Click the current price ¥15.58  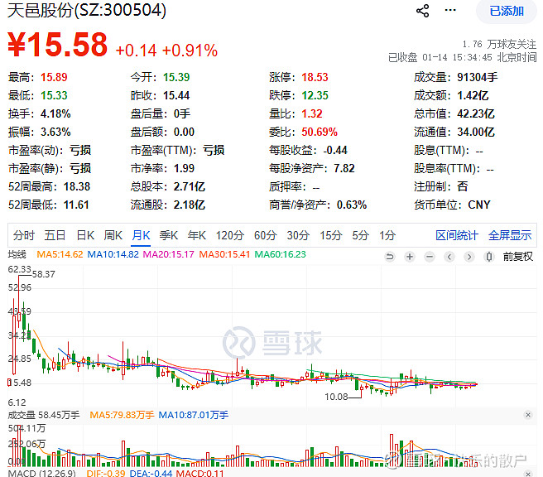click(57, 45)
